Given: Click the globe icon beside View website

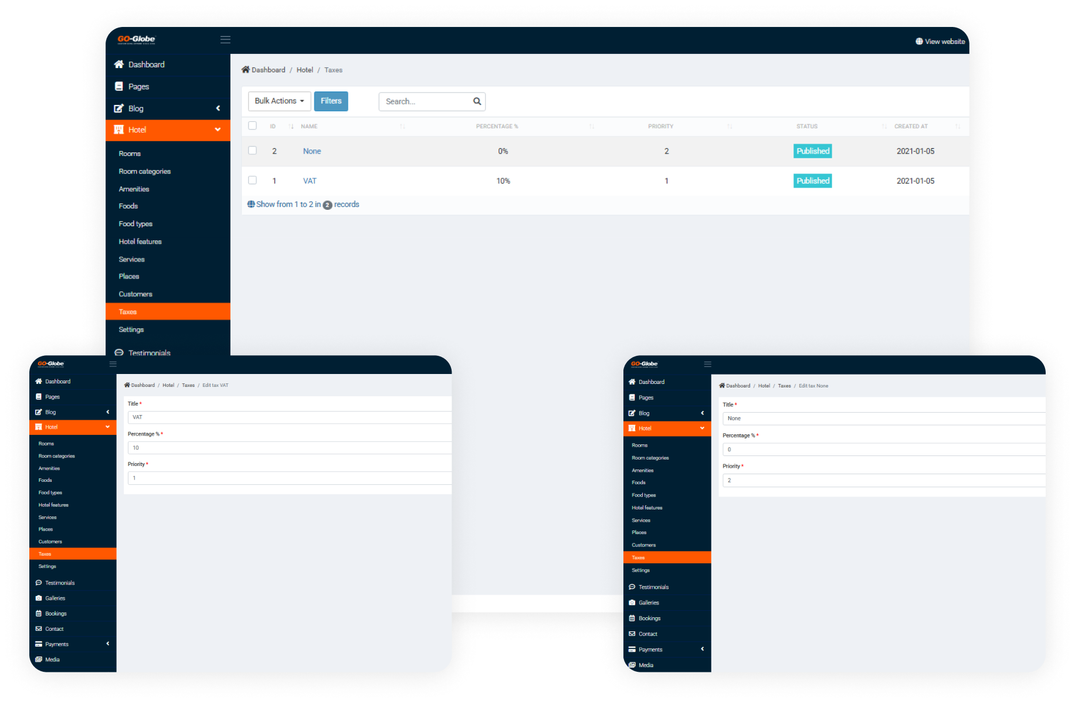Looking at the screenshot, I should [x=919, y=42].
